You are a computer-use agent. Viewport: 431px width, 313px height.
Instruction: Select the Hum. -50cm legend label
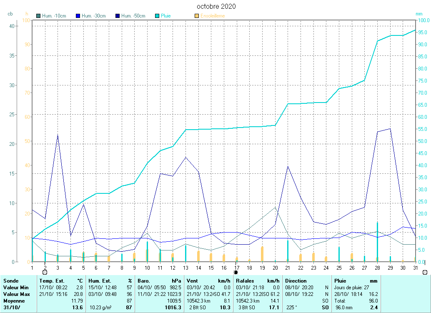tap(133, 16)
